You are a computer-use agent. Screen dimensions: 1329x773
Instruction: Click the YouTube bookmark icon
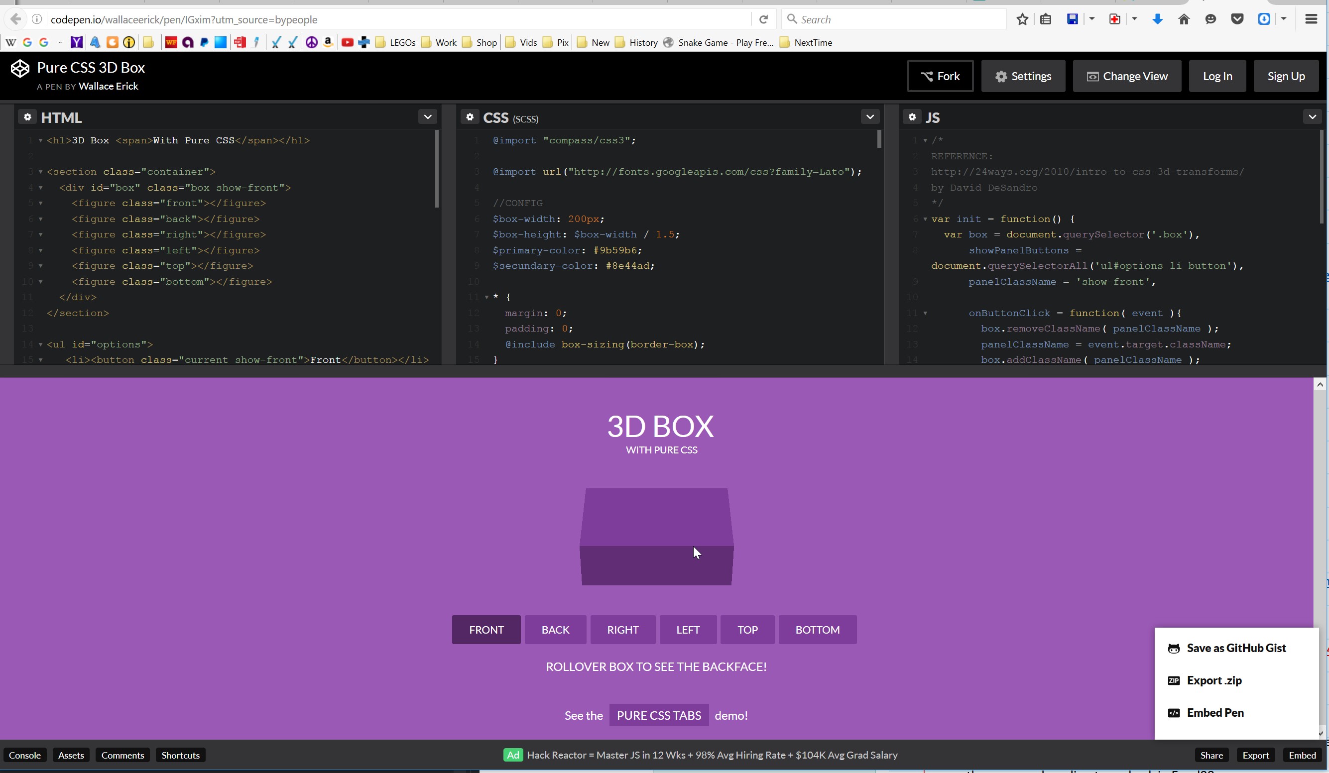pyautogui.click(x=347, y=43)
